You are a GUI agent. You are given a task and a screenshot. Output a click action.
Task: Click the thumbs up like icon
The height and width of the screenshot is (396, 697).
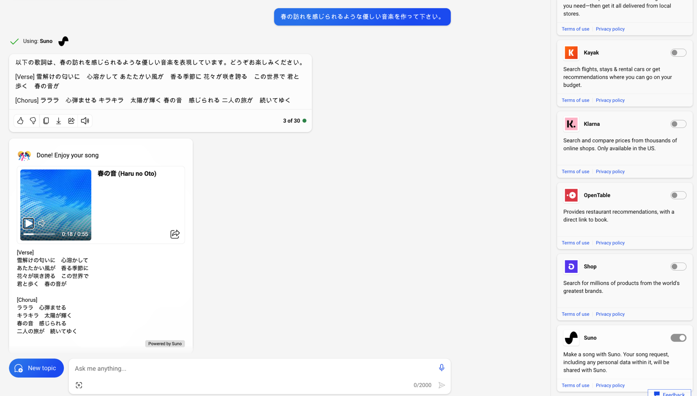coord(20,121)
